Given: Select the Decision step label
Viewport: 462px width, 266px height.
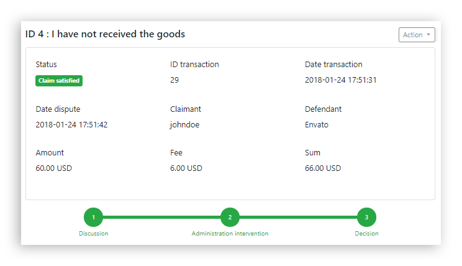Looking at the screenshot, I should [366, 234].
